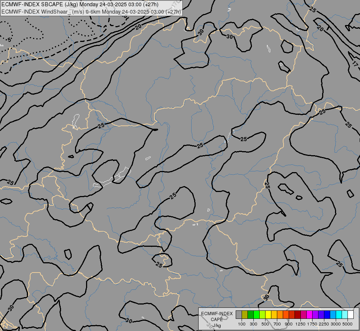Click the 900 legend value
This screenshot has width=360, height=331.
click(x=289, y=324)
